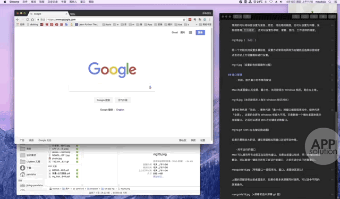Expand the tools bookmark folder
The height and width of the screenshot is (199, 340).
(x=107, y=24)
